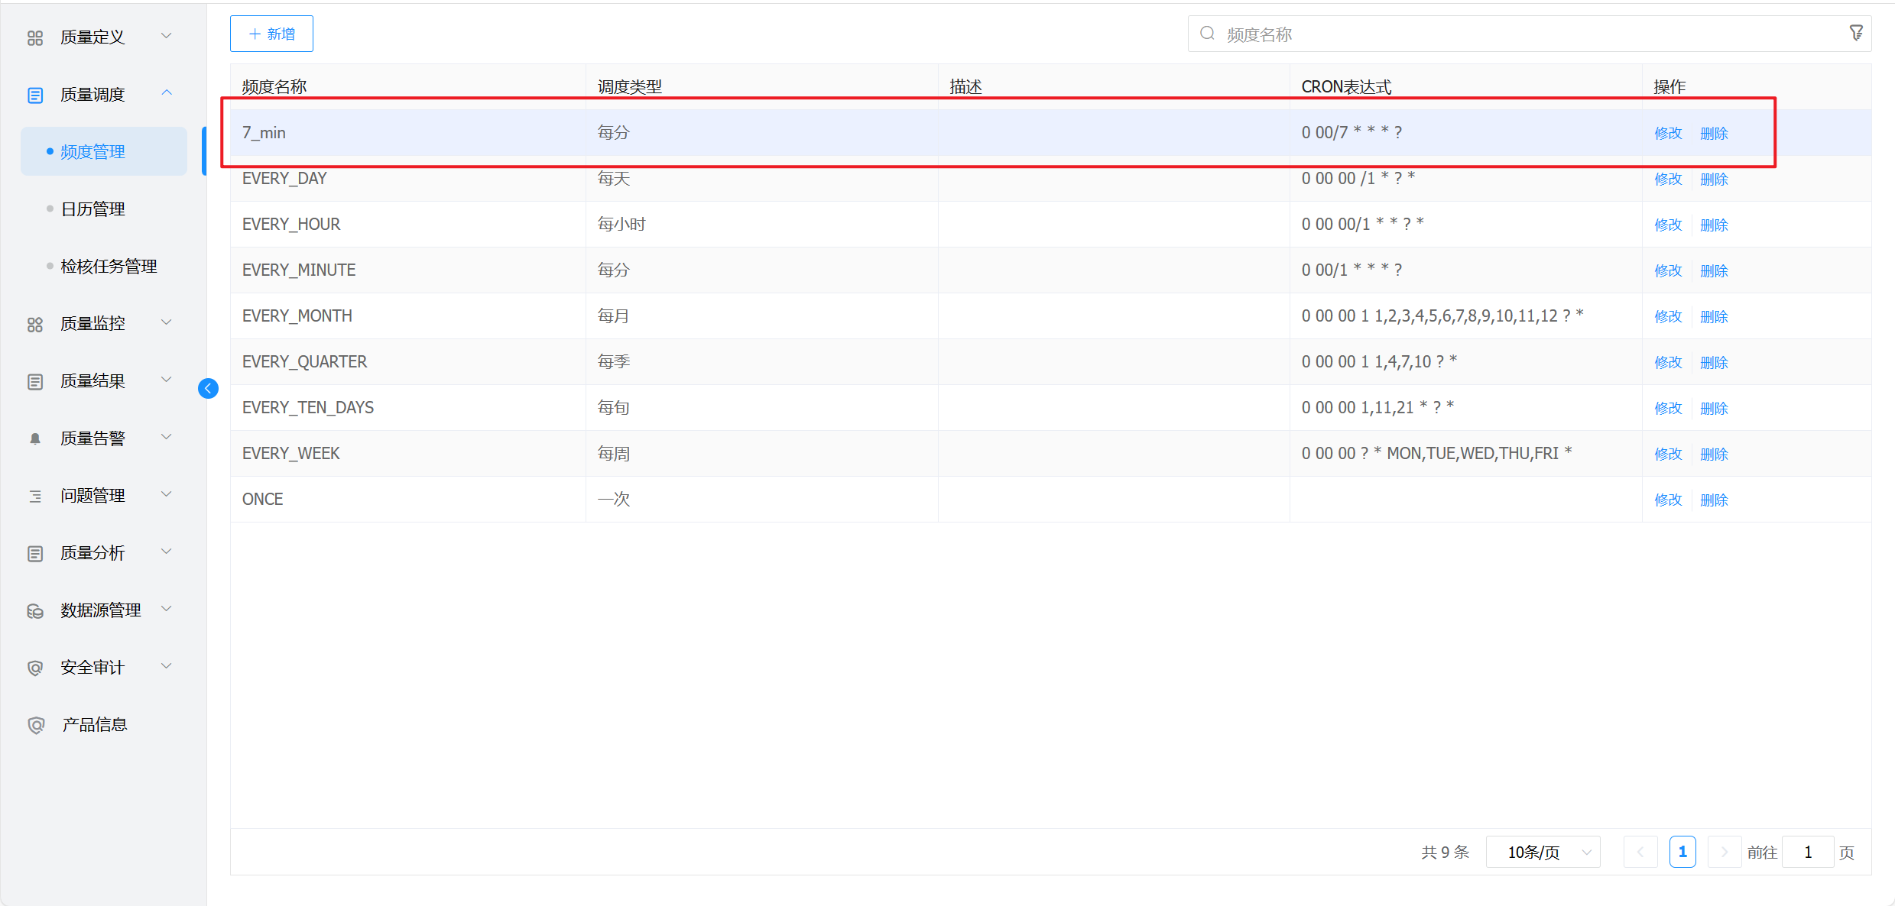The image size is (1895, 906).
Task: Click the sidebar collapse arrow button
Action: [x=208, y=389]
